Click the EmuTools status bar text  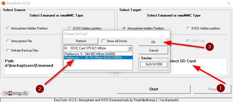[116, 100]
